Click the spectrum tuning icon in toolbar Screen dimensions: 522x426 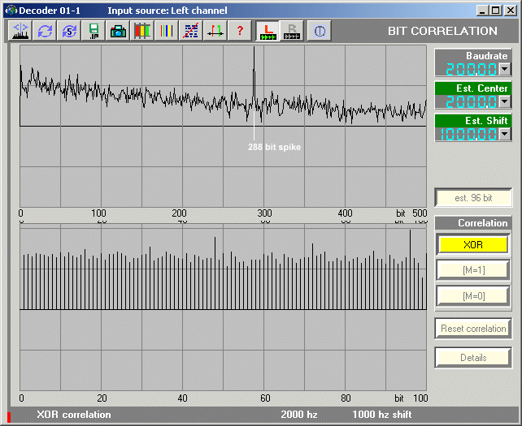click(20, 31)
